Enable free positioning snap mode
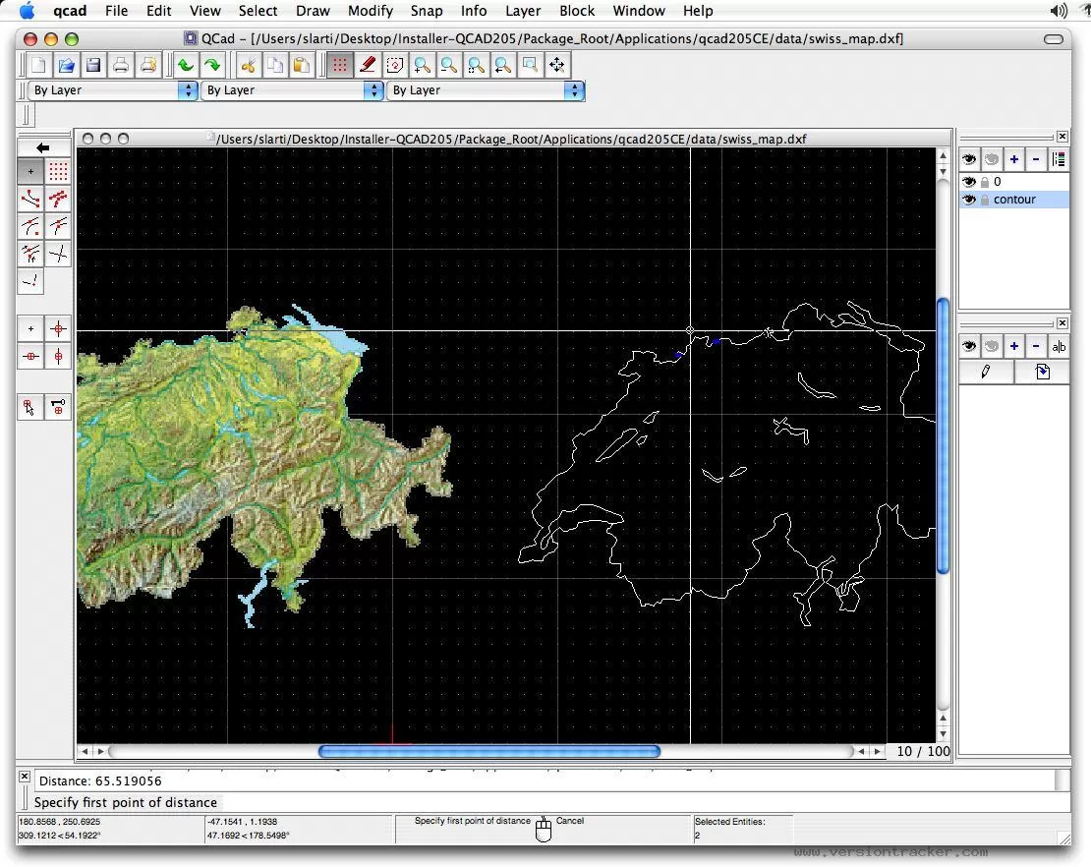Screen dimensions: 1091x867 point(30,171)
